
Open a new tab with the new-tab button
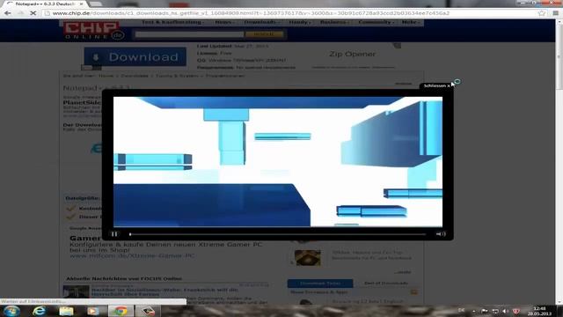click(96, 4)
